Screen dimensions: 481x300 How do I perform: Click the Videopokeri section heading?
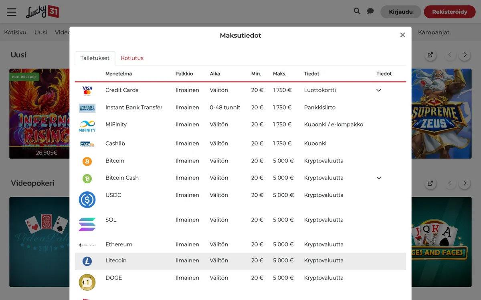[32, 183]
